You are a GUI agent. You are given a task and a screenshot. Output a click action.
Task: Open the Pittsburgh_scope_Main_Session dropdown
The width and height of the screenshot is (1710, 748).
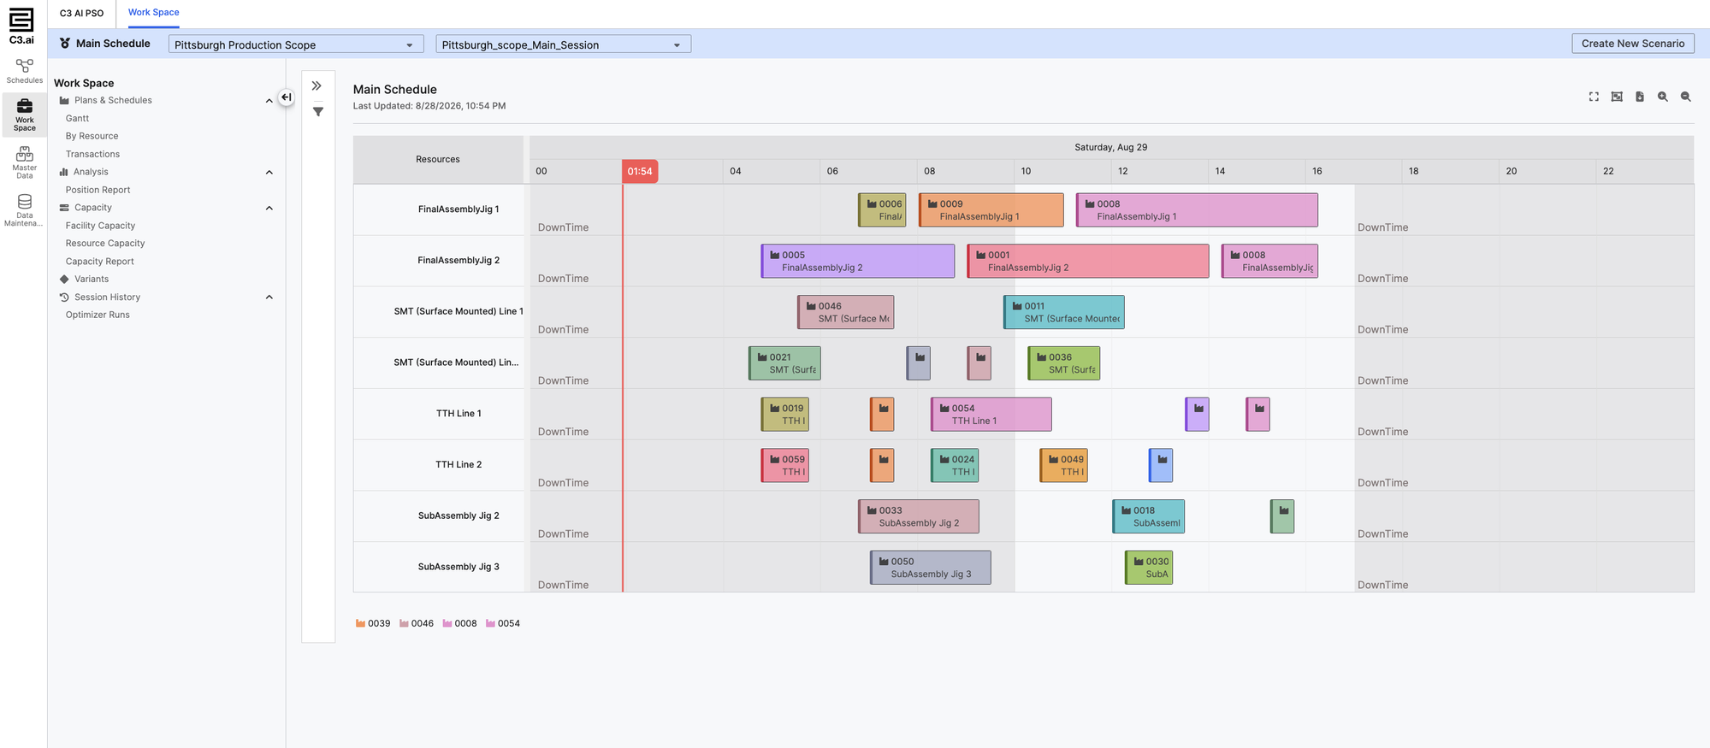pos(563,44)
